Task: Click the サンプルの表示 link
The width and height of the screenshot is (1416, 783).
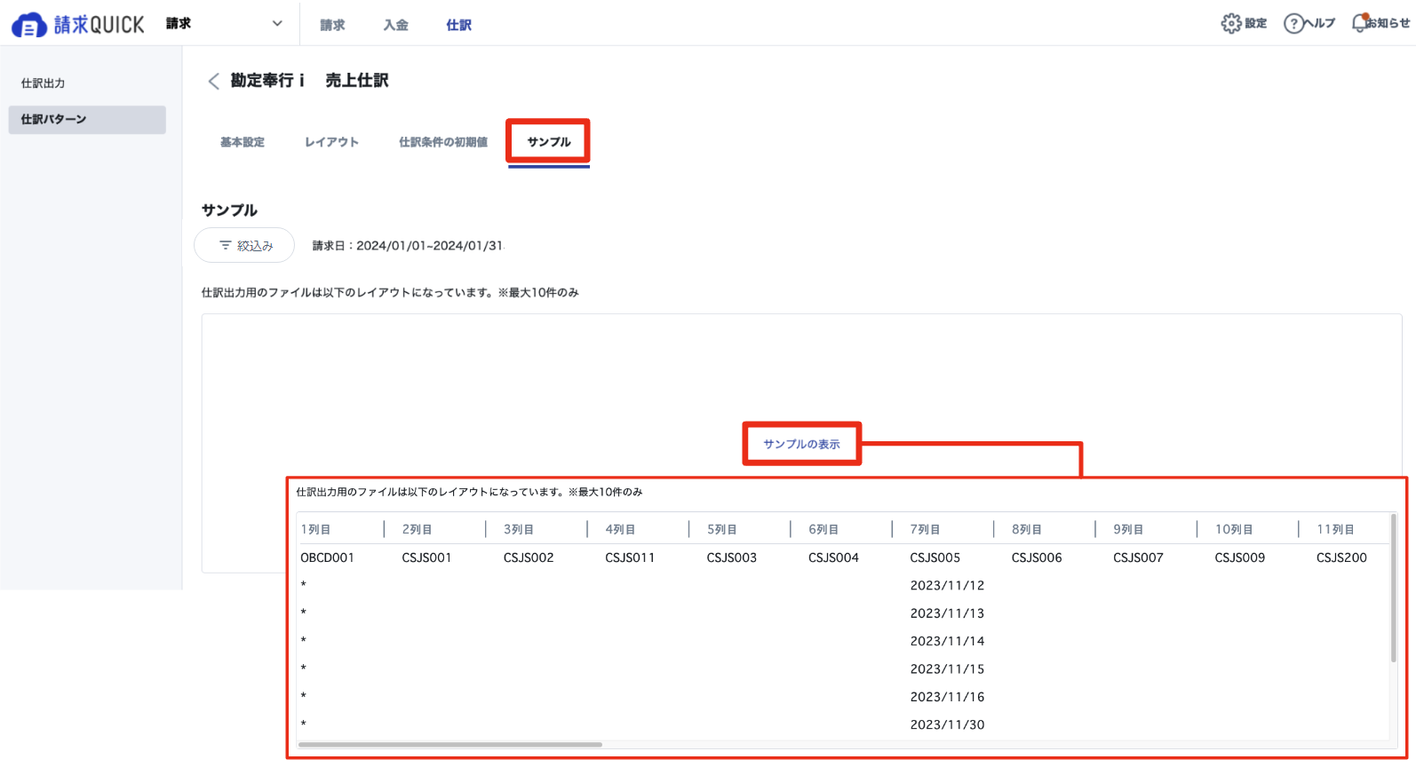Action: 801,444
